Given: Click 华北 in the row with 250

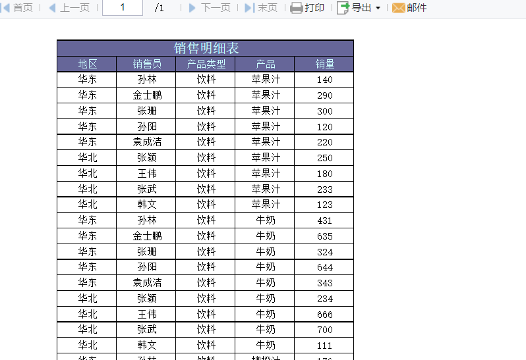Looking at the screenshot, I should point(87,158).
